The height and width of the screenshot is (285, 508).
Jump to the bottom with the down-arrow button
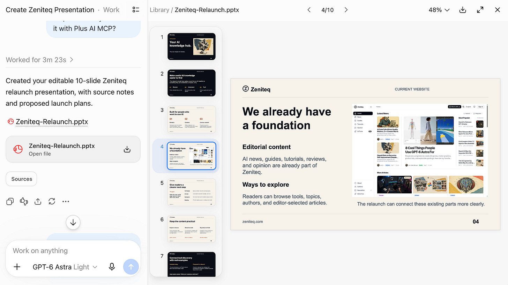point(73,222)
